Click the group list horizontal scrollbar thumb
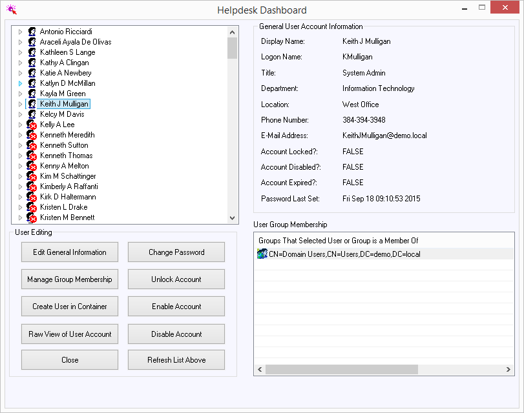 (341, 370)
